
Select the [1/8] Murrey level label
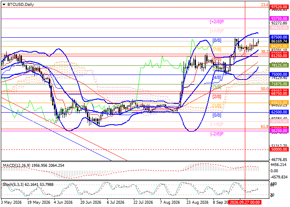pos(217,106)
